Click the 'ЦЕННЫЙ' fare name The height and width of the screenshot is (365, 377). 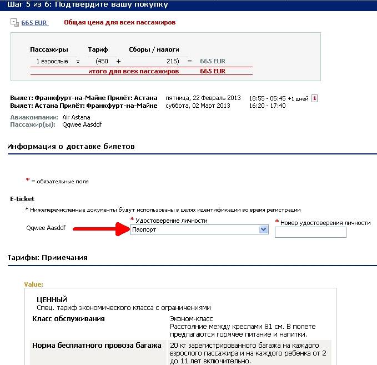[52, 300]
